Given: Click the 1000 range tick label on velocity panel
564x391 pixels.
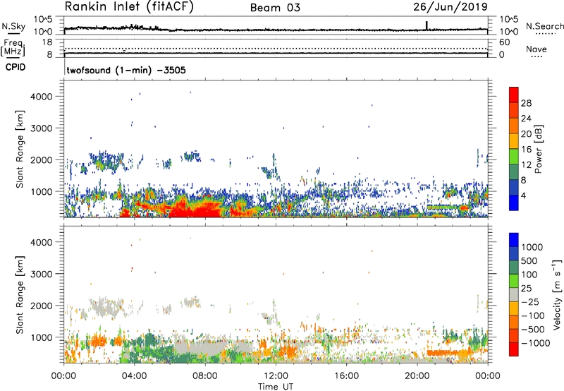Looking at the screenshot, I should [x=41, y=337].
